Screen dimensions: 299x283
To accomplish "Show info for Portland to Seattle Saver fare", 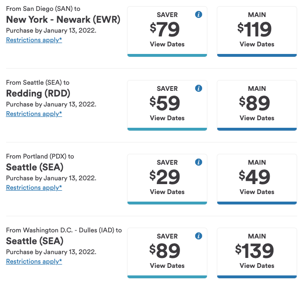I will coord(198,162).
